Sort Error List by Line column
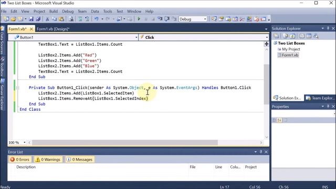 pos(218,167)
